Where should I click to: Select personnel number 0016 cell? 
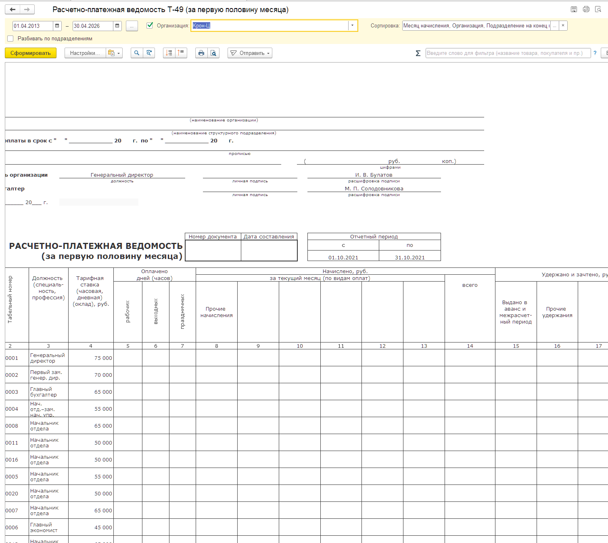coord(17,459)
